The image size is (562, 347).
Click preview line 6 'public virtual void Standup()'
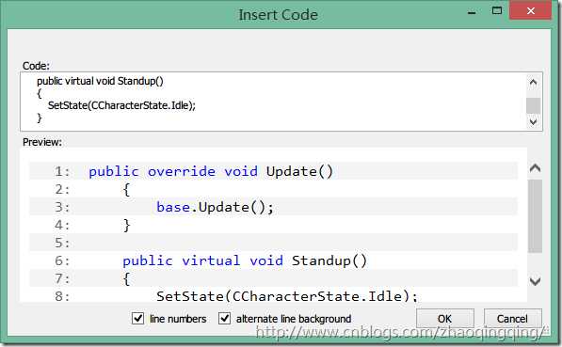[245, 260]
